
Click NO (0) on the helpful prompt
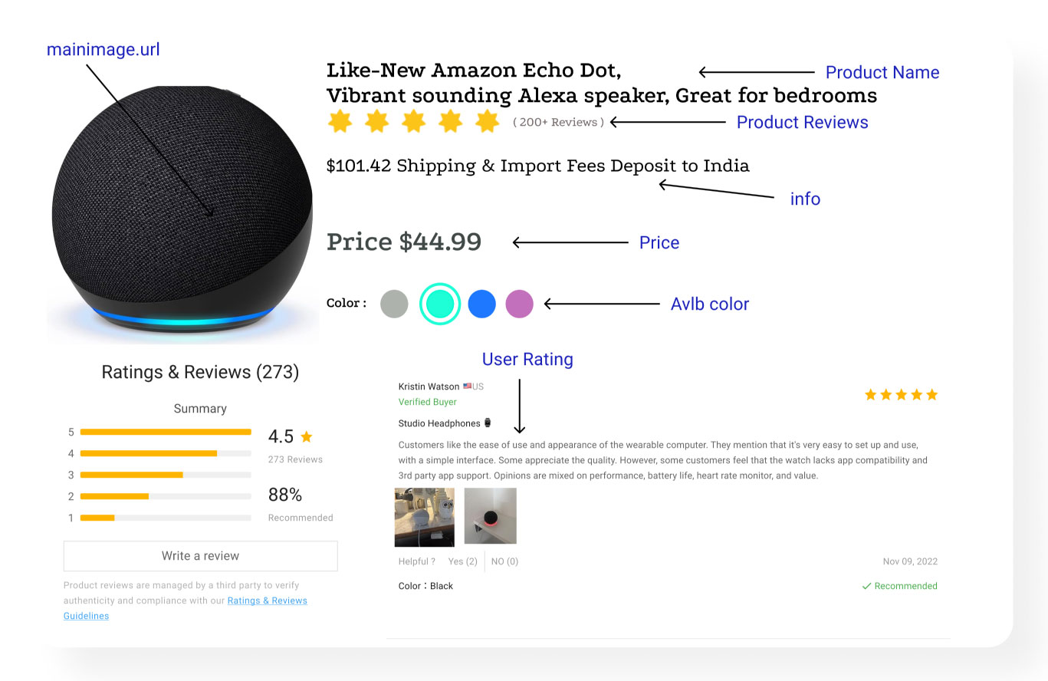coord(504,561)
